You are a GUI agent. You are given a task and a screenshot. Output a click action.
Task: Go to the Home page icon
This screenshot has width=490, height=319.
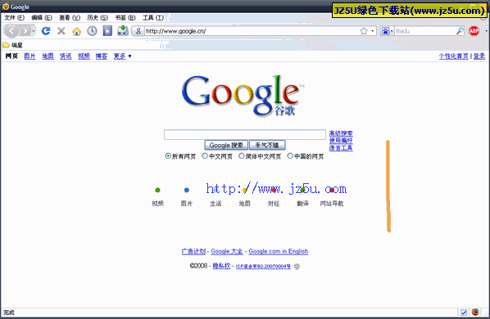(76, 31)
